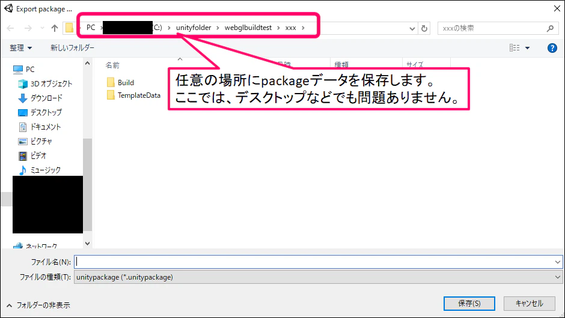Image resolution: width=565 pixels, height=318 pixels.
Task: Click the Unity logo in title bar
Action: 8,8
